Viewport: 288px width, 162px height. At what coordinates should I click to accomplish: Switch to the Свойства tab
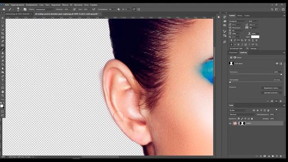pos(243,53)
